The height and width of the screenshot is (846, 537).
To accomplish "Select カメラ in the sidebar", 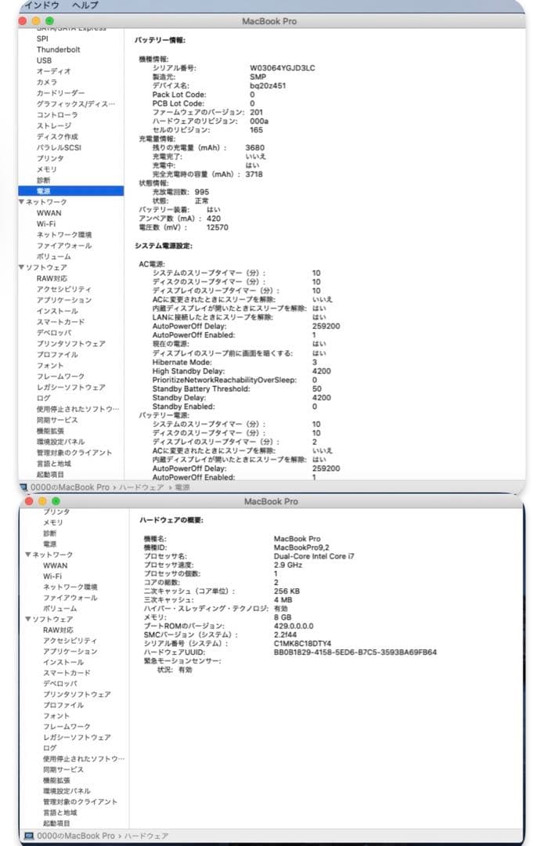I will point(46,82).
